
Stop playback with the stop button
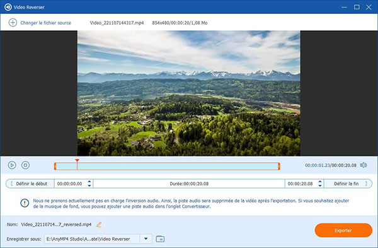(x=26, y=165)
